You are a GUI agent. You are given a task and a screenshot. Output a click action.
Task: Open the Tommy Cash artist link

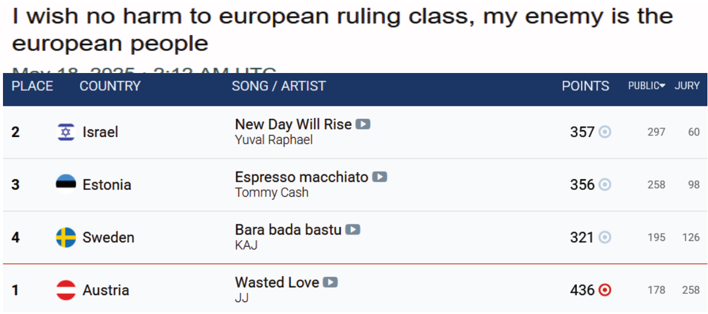272,192
